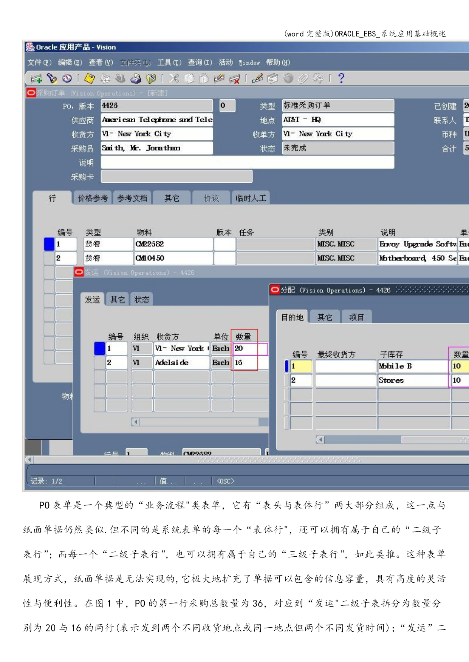Viewport: 469px width, 662px height.
Task: Click the PO number field 4426
Action: (x=157, y=105)
